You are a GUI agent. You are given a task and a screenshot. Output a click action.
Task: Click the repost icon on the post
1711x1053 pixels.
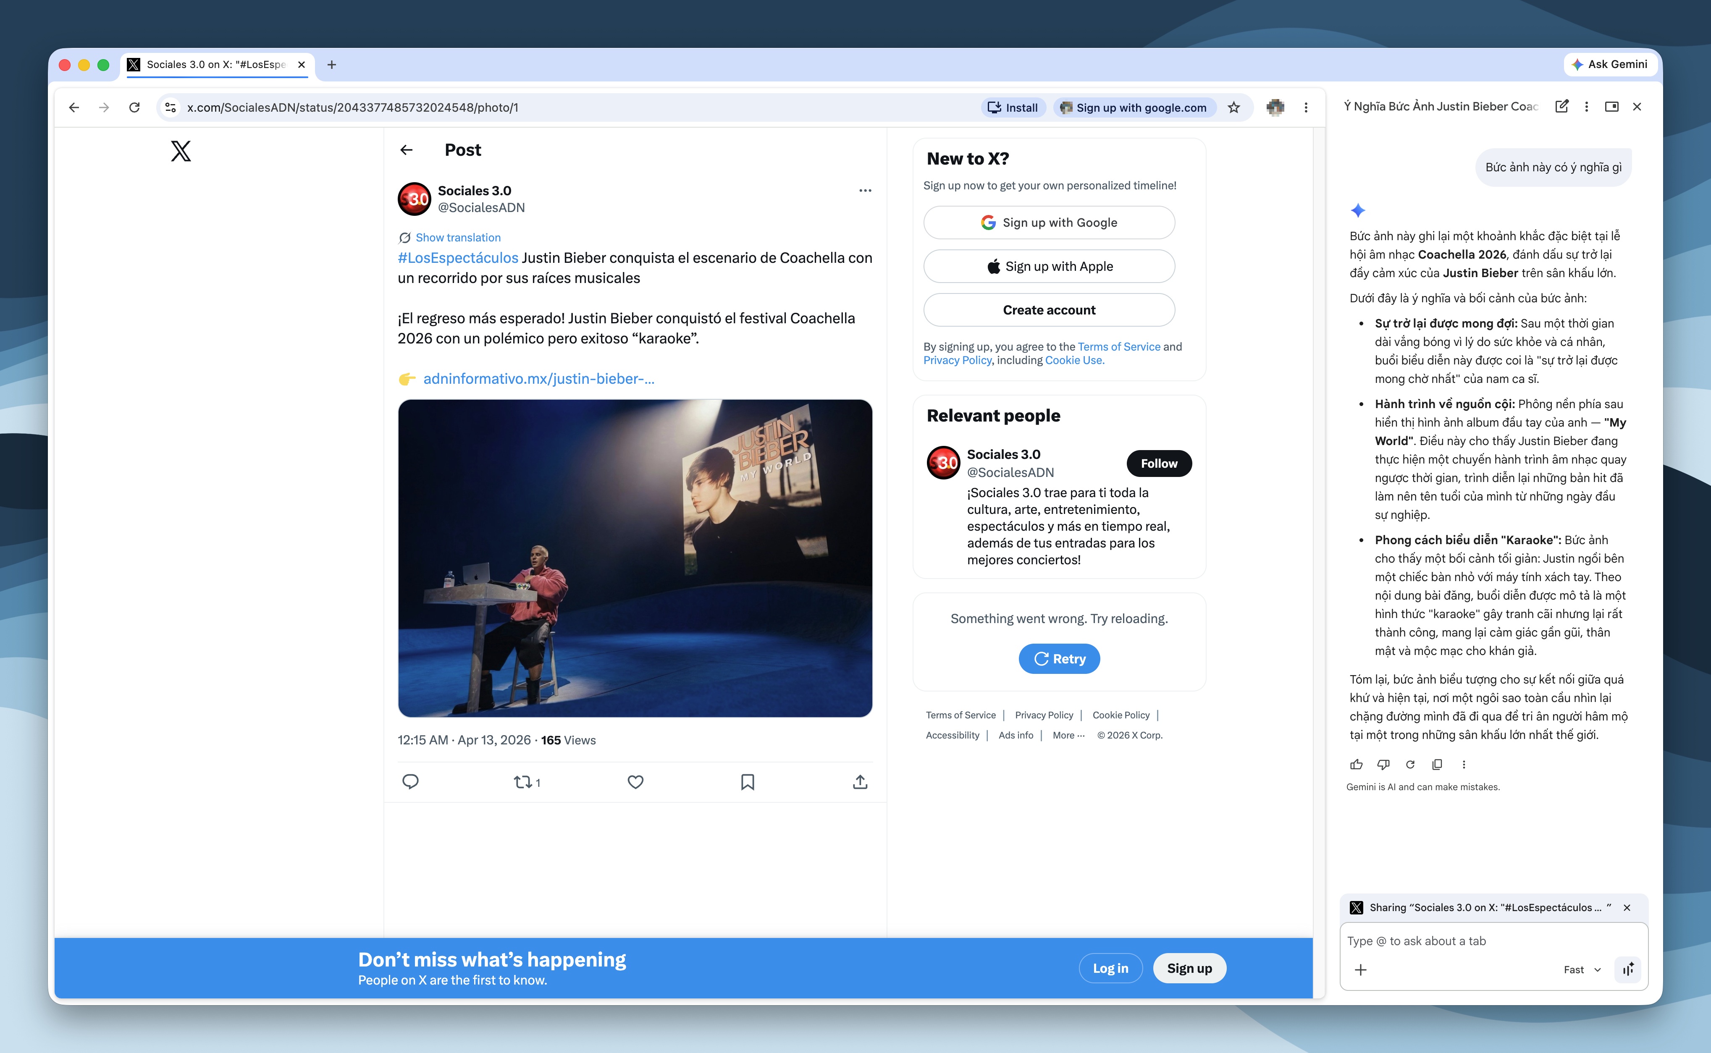522,782
